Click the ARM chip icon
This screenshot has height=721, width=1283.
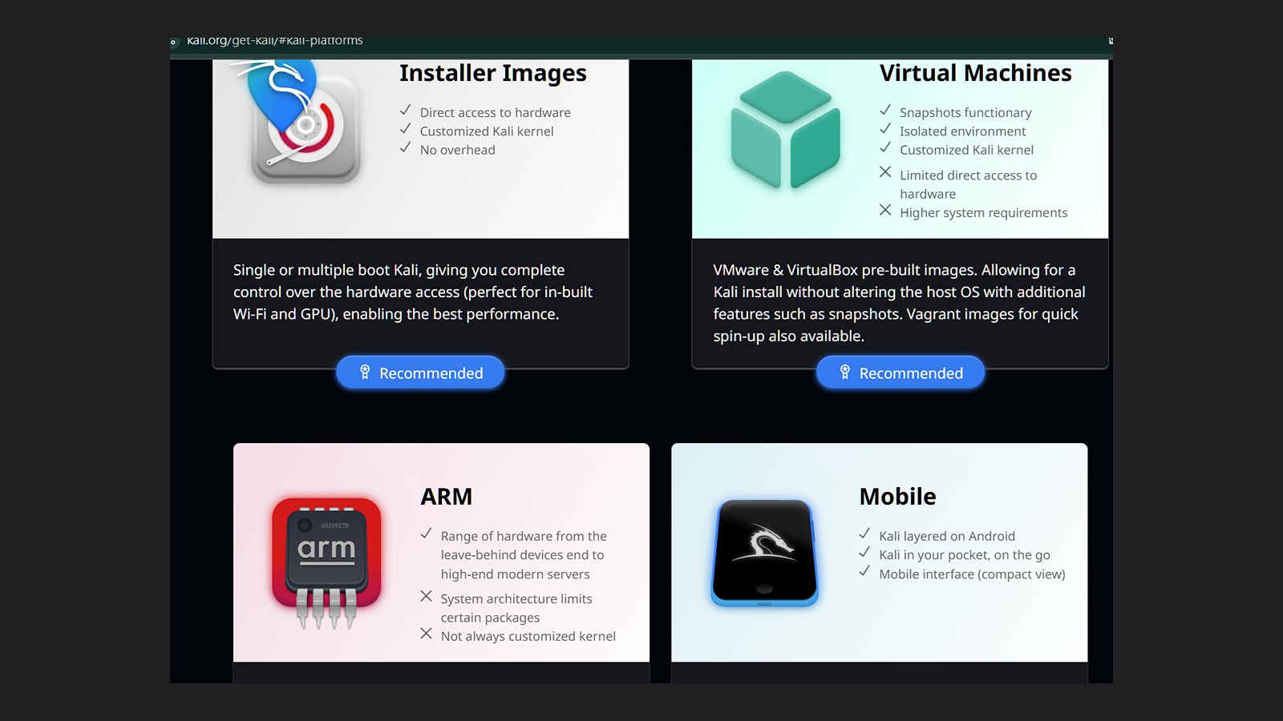[326, 562]
